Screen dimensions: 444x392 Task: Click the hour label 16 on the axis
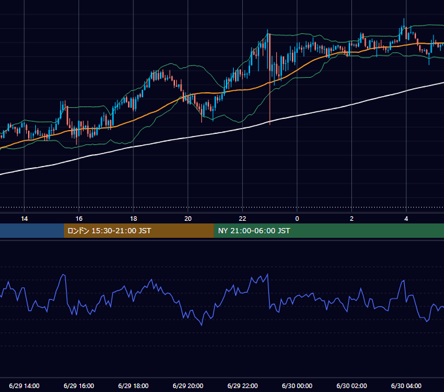pos(79,219)
